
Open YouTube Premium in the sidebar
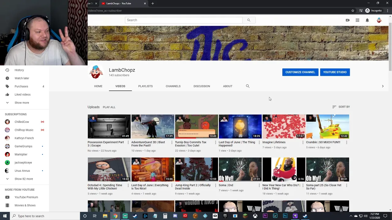24,197
